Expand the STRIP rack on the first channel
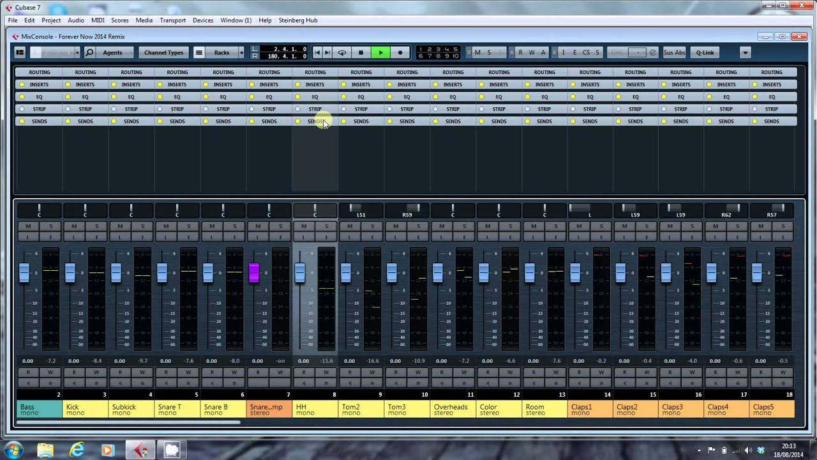Image resolution: width=817 pixels, height=460 pixels. [x=39, y=109]
